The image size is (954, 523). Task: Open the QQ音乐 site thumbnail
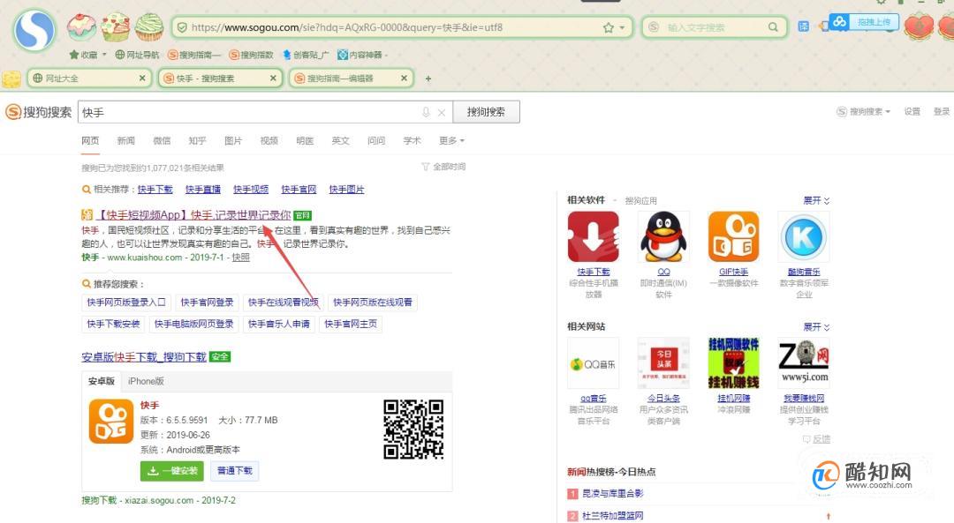tap(594, 363)
